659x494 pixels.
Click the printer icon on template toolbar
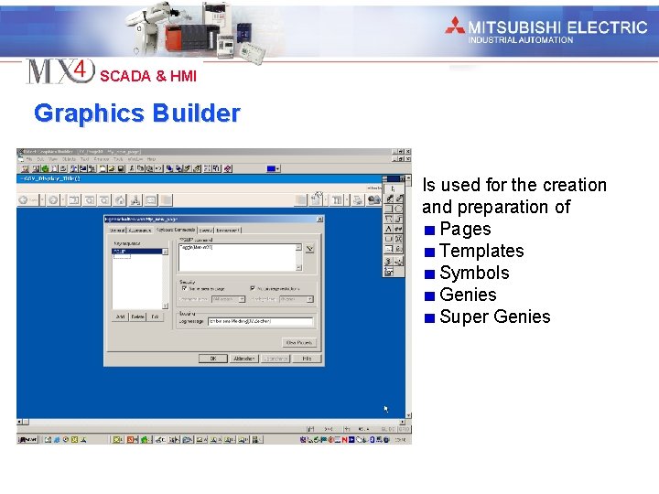point(358,200)
